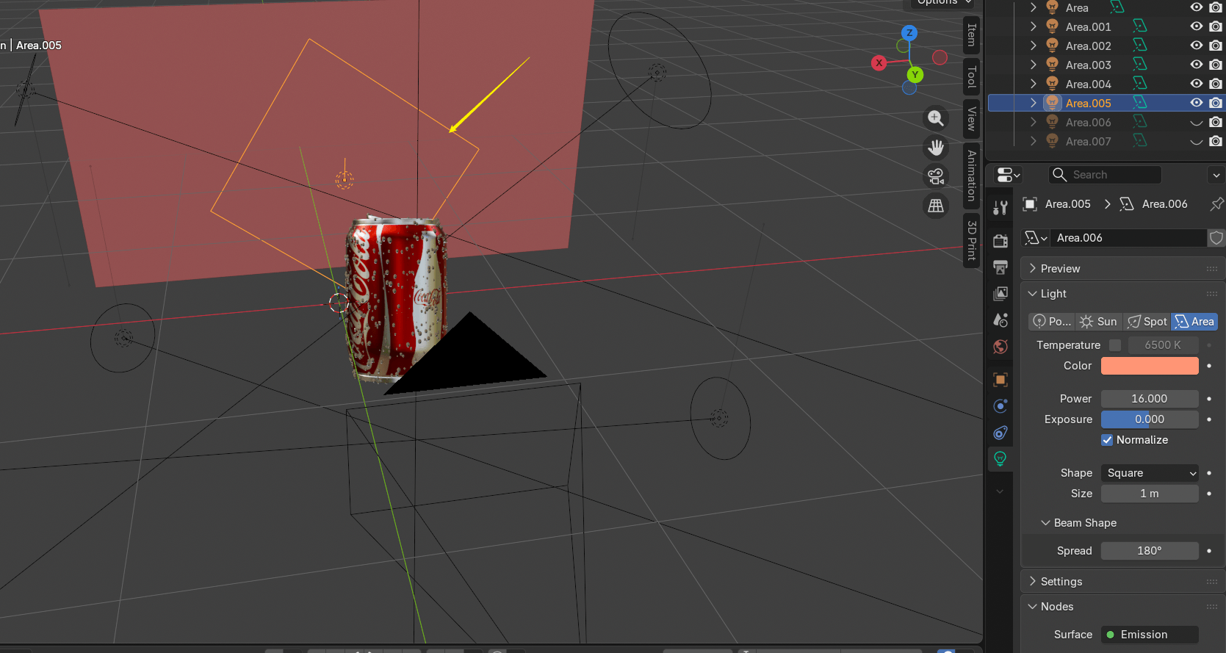Viewport: 1226px width, 653px height.
Task: Set light type to Point
Action: [x=1052, y=322]
